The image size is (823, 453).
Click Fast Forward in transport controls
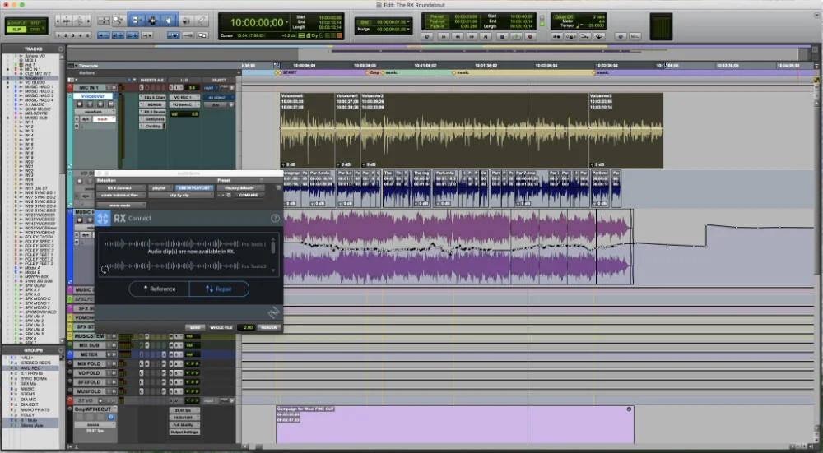tap(472, 37)
